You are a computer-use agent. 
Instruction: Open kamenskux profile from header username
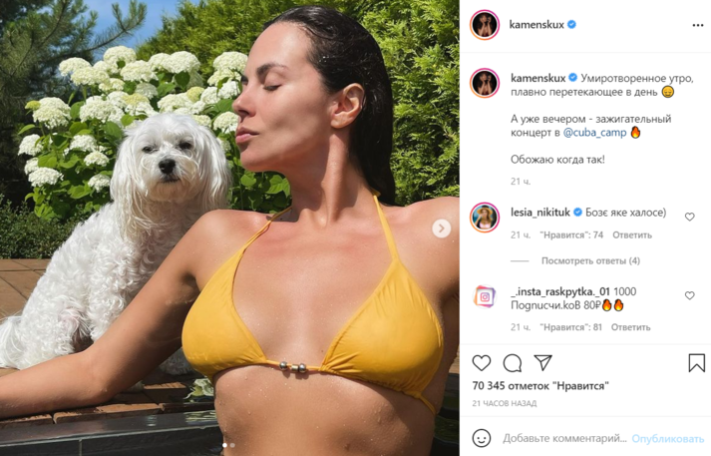536,25
